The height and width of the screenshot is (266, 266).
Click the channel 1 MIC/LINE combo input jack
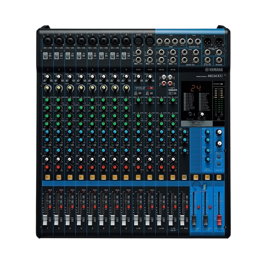[48, 41]
